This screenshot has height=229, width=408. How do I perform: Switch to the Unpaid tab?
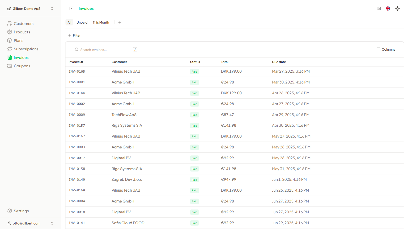tap(82, 22)
